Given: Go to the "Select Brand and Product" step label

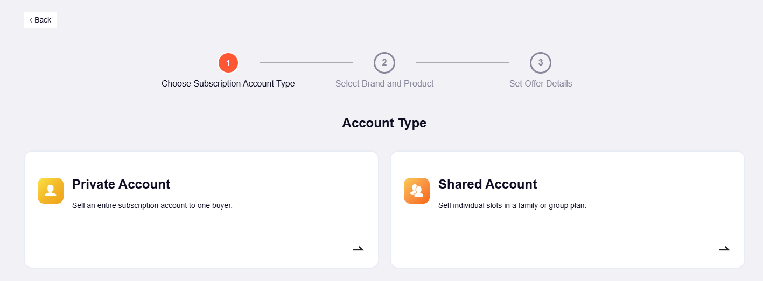Looking at the screenshot, I should [384, 83].
